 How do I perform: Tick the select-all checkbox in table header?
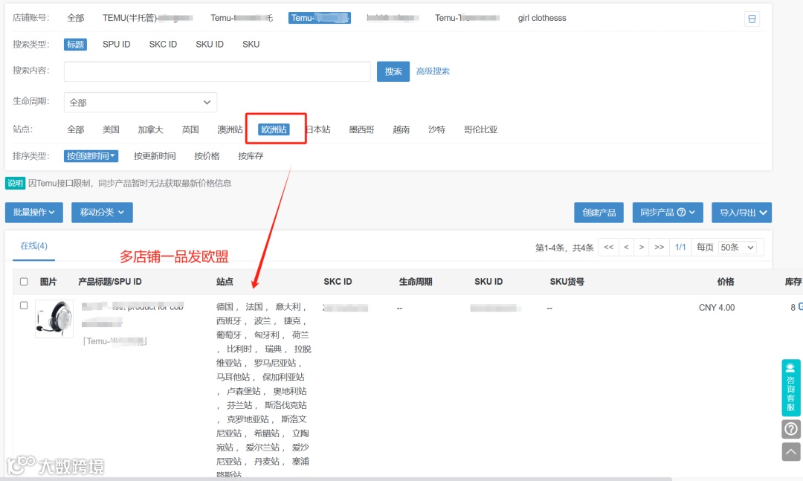click(x=24, y=281)
